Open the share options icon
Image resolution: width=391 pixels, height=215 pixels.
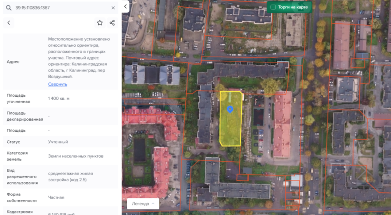[x=112, y=23]
